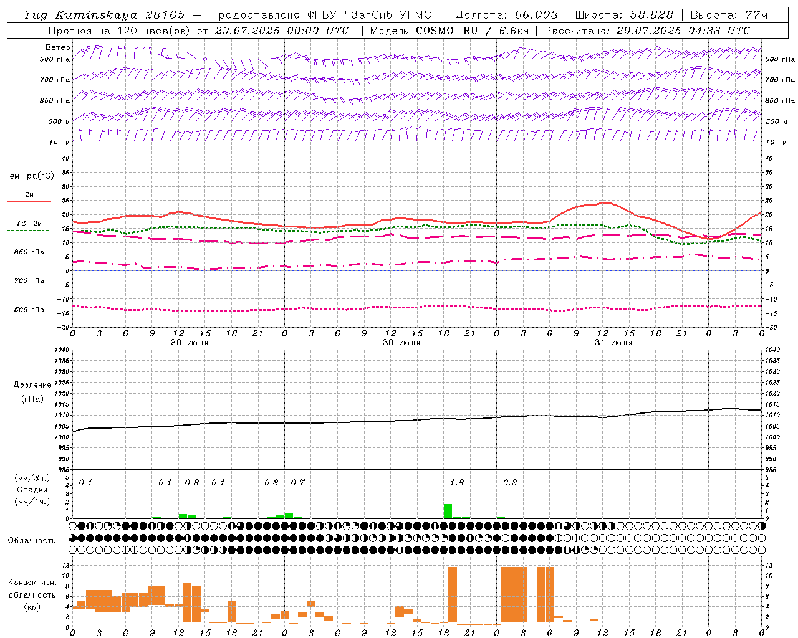Click the 1.8 precipitation total value
Viewport: 798px width, 638px height.
[x=457, y=483]
